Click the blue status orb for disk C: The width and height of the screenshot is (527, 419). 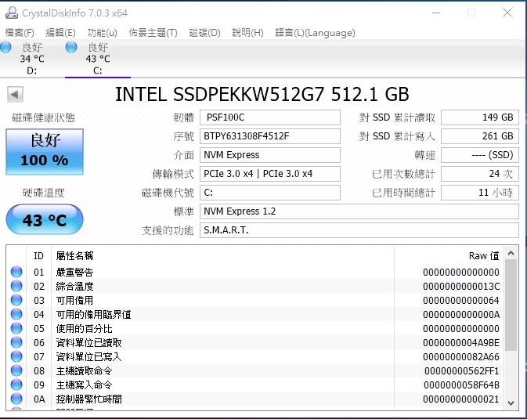pos(71,48)
